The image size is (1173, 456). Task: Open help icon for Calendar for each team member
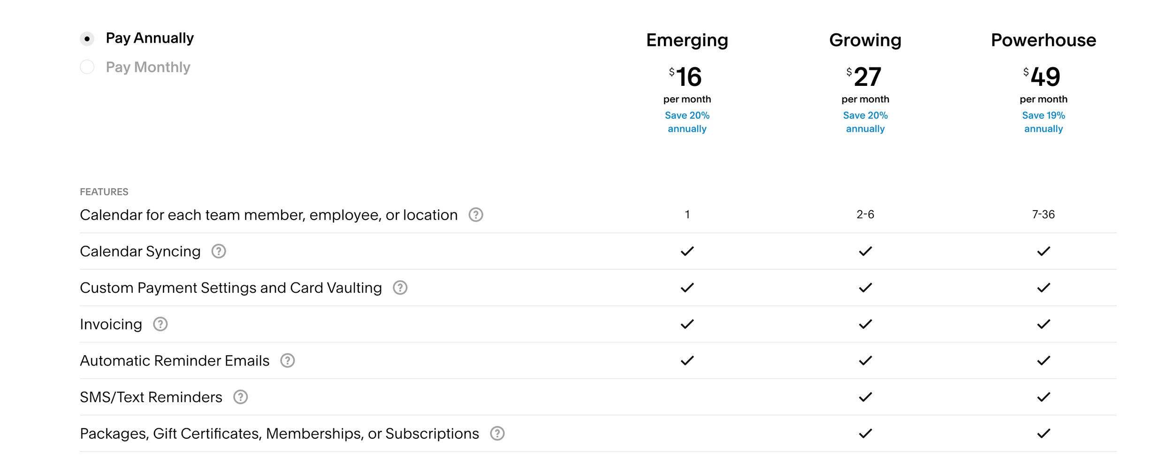pyautogui.click(x=476, y=215)
